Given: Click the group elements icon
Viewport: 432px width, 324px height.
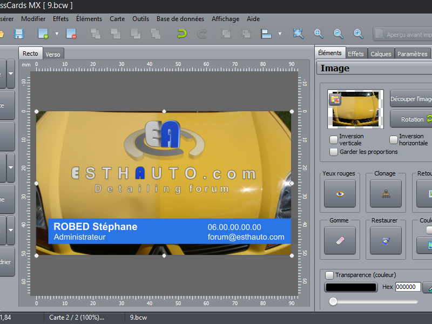Looking at the screenshot, I should tap(226, 34).
